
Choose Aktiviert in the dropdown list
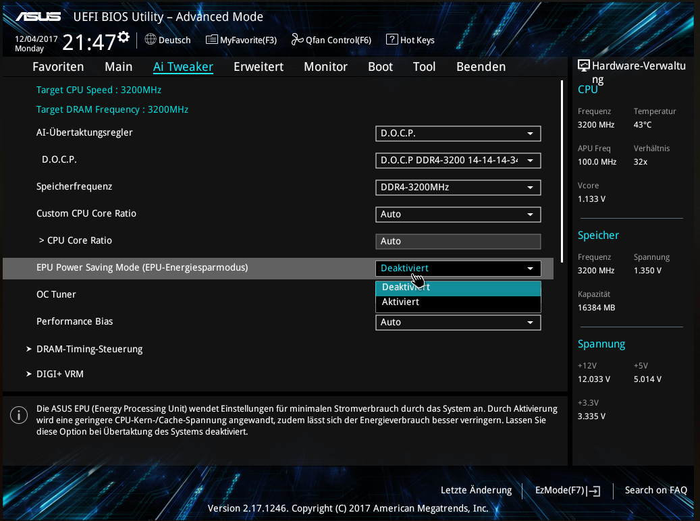point(458,302)
